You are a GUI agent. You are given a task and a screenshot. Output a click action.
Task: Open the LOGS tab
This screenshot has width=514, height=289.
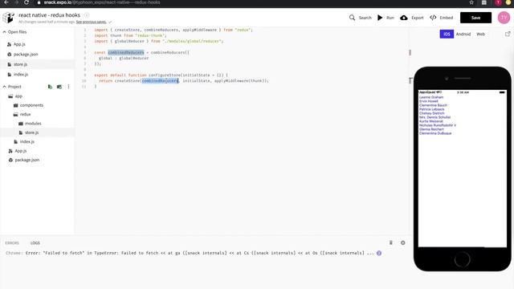[35, 242]
